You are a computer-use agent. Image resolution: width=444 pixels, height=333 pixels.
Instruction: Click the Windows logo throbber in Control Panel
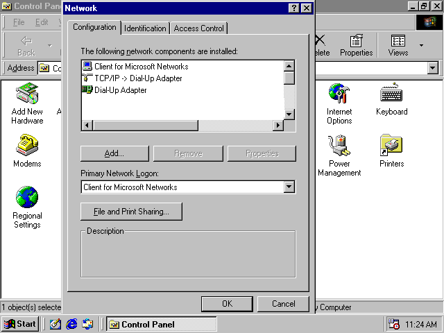click(429, 22)
